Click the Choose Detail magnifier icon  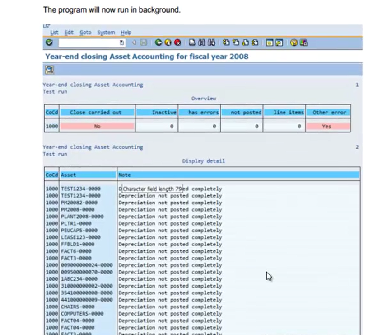pyautogui.click(x=50, y=70)
